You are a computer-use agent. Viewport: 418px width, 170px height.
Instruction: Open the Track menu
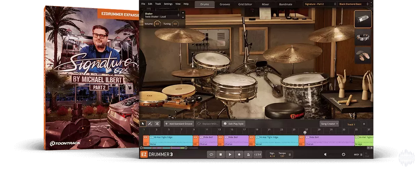[158, 4]
